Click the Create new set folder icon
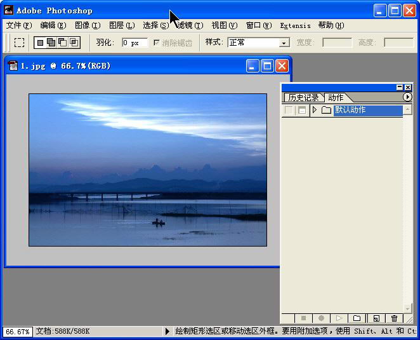The image size is (420, 340). [x=357, y=318]
